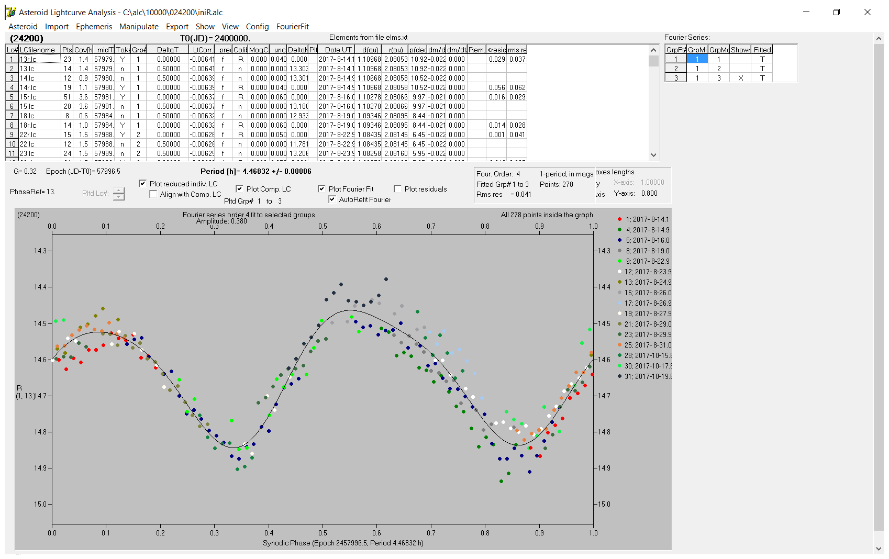The height and width of the screenshot is (559, 889).
Task: Click the Y-axis length value 0.800
Action: pos(649,193)
